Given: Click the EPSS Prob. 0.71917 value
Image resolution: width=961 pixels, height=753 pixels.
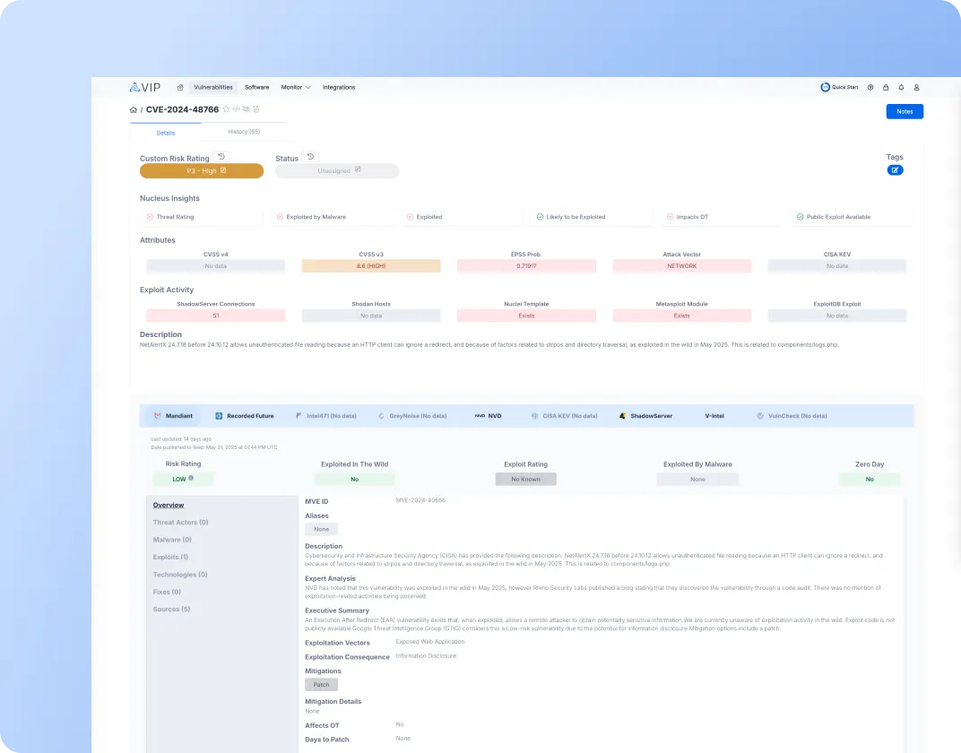Looking at the screenshot, I should [x=526, y=266].
